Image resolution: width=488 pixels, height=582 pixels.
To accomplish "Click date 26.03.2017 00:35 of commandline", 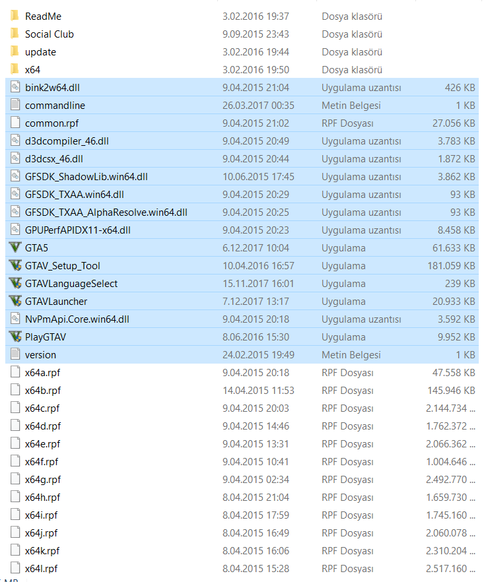I will [258, 106].
